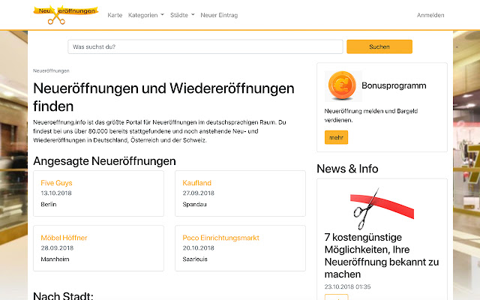Expand the Kategorien dropdown menu
Image resolution: width=480 pixels, height=300 pixels.
point(146,15)
